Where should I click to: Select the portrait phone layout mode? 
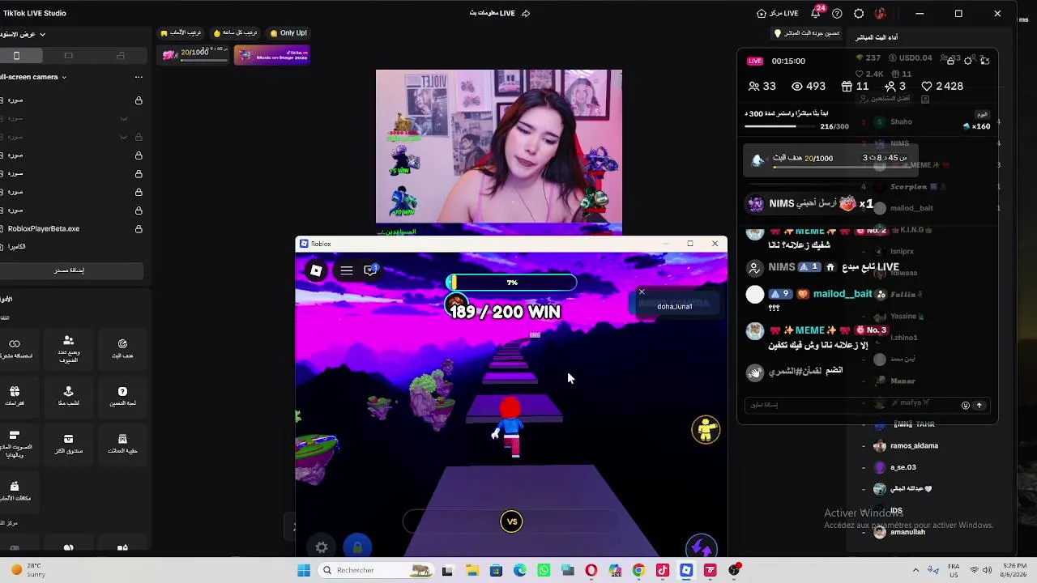tap(16, 56)
